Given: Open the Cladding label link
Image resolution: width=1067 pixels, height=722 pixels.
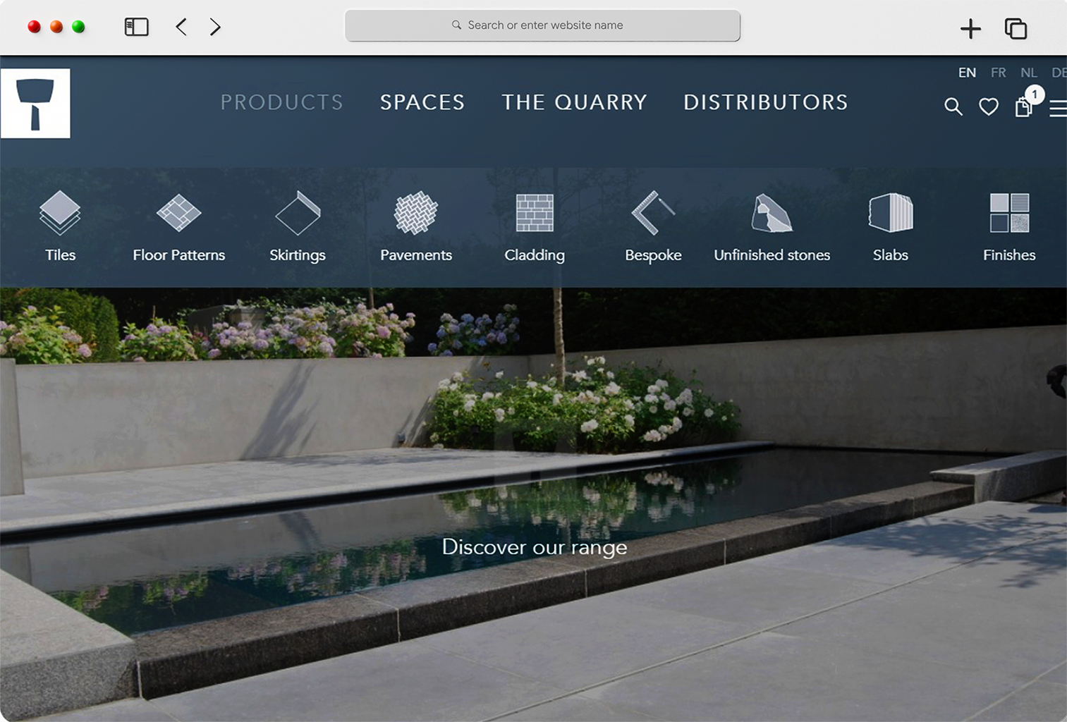Looking at the screenshot, I should [x=535, y=255].
